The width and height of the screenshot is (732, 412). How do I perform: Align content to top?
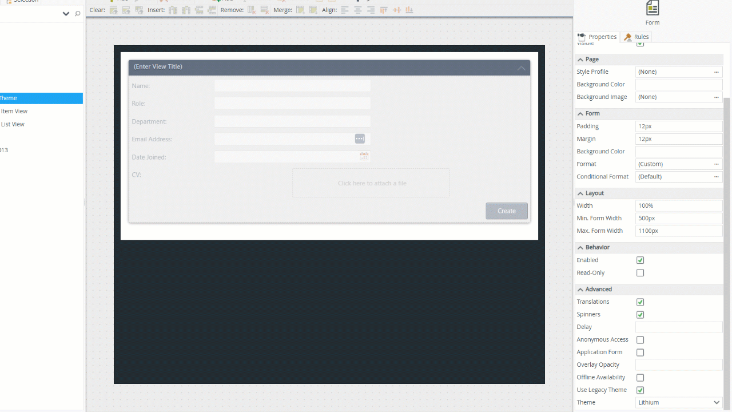click(x=384, y=10)
